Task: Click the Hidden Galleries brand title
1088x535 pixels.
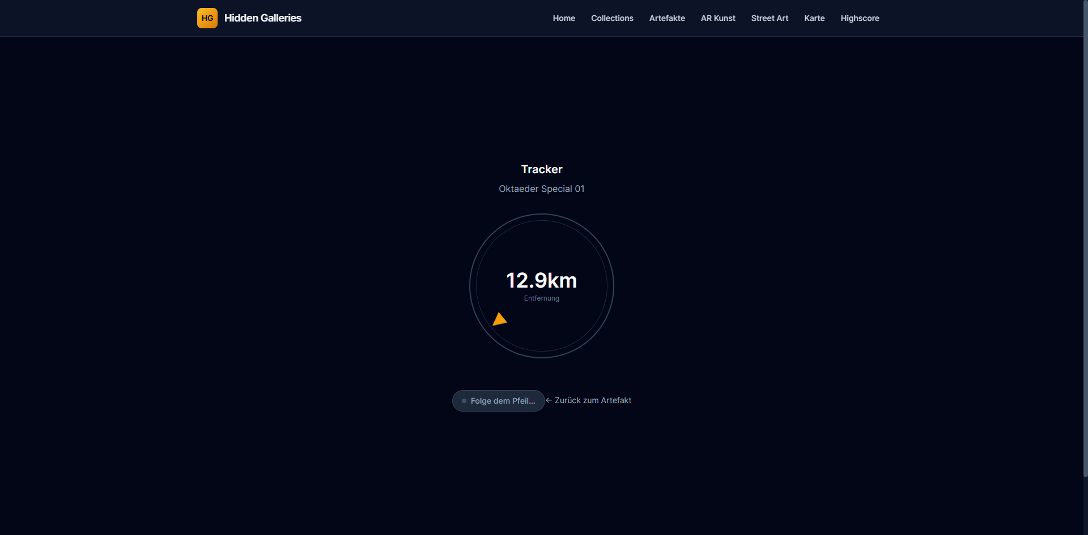Action: point(262,18)
